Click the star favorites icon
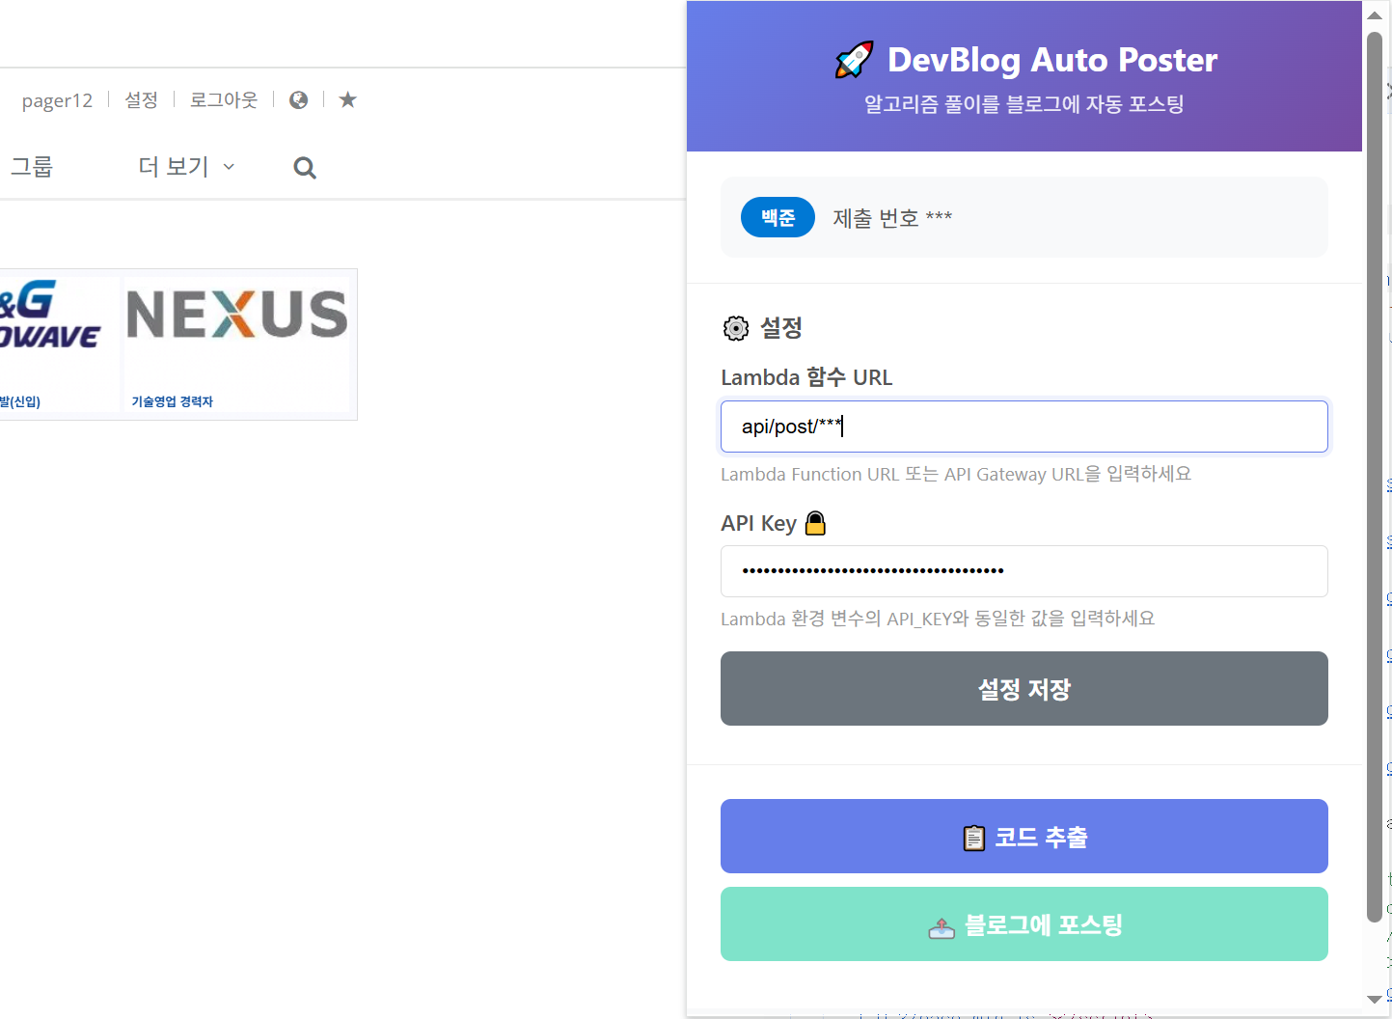This screenshot has width=1392, height=1019. pos(348,100)
